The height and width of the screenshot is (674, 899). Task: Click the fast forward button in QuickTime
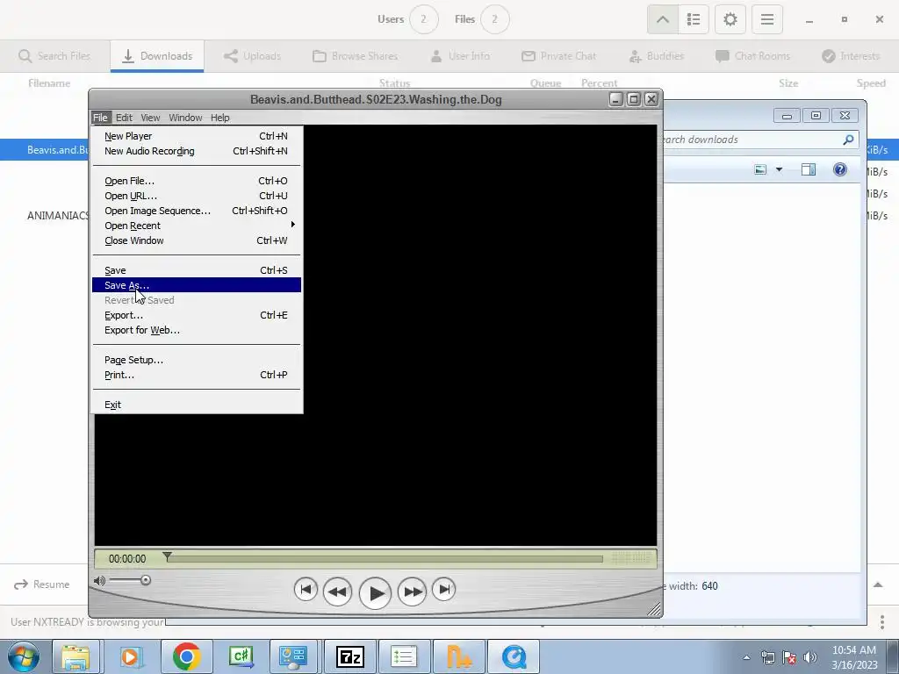click(x=413, y=591)
